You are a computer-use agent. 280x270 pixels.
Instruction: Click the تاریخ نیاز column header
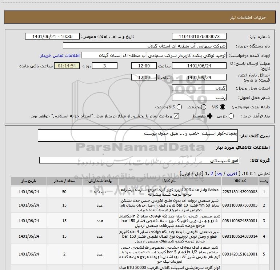click(x=29, y=181)
